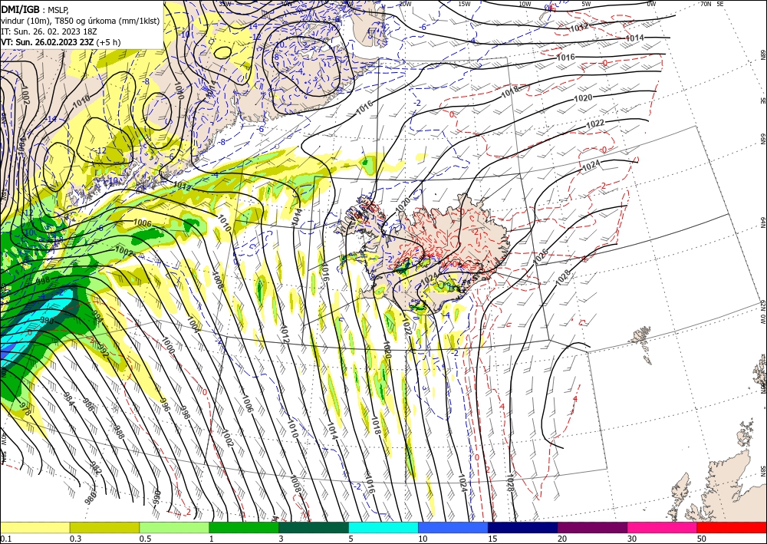
Task: Click the navy 15 mm legend swatch
Action: 522,527
